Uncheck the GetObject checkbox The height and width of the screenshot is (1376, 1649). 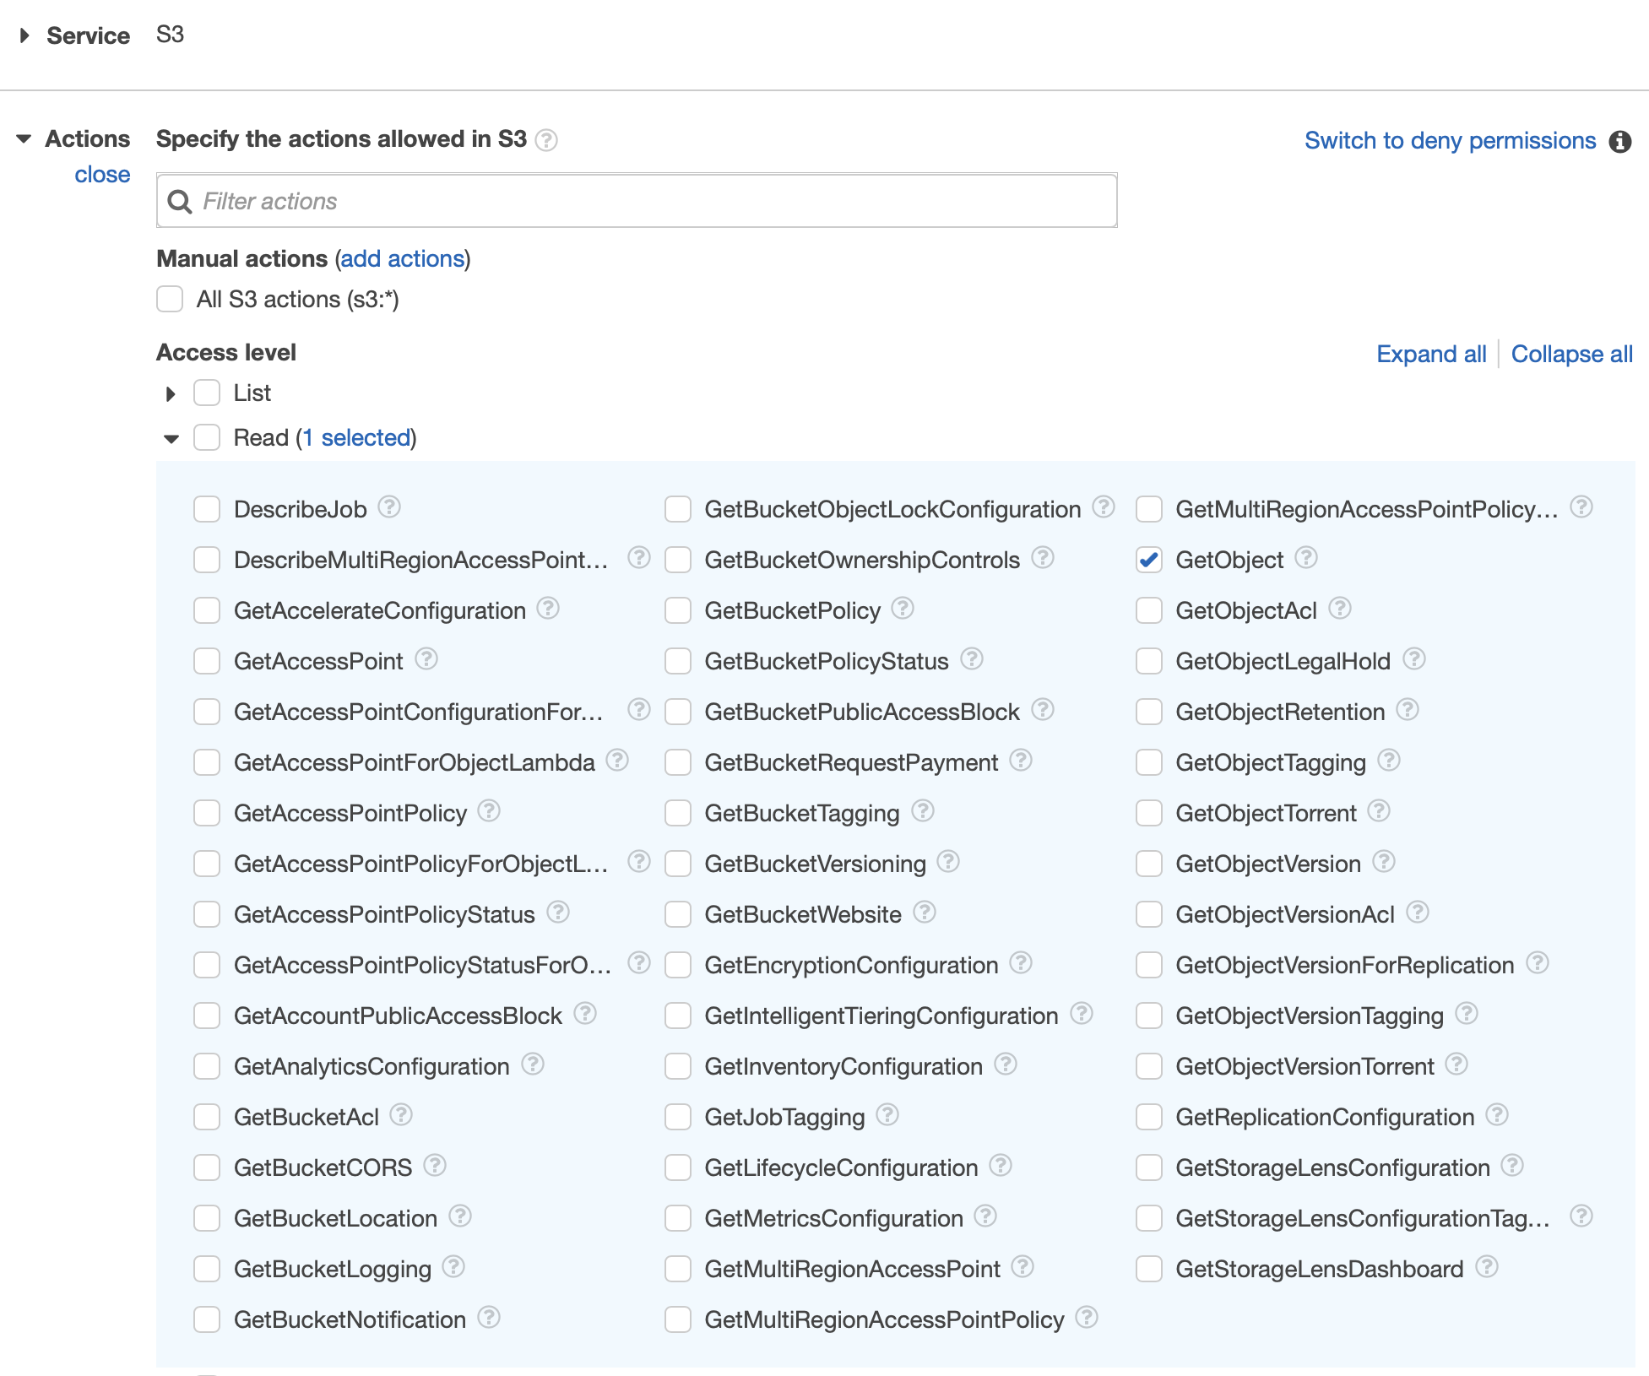point(1149,560)
